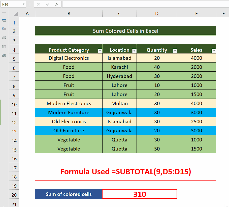Click the Enter checkmark icon in formula bar
This screenshot has height=207, width=229.
click(47, 4)
